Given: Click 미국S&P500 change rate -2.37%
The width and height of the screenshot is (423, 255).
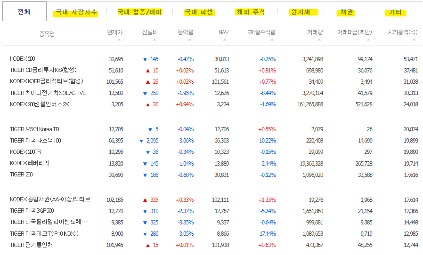Looking at the screenshot, I should tap(186, 211).
